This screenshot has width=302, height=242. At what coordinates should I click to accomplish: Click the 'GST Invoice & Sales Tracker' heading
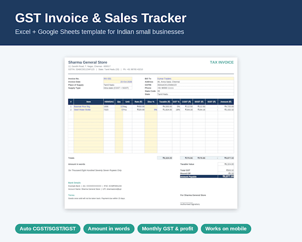pos(101,18)
